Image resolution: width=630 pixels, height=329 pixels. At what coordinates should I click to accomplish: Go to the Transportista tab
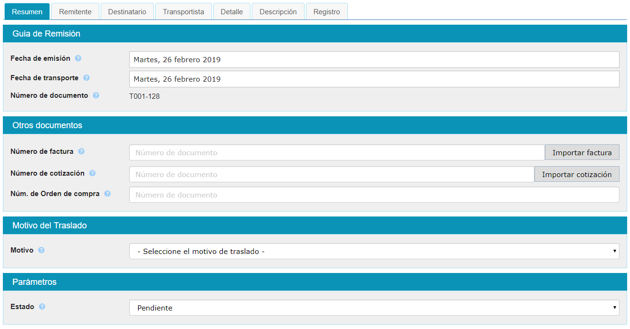(x=183, y=12)
